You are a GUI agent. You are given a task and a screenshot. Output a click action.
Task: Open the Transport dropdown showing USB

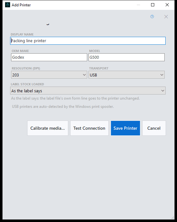126,75
